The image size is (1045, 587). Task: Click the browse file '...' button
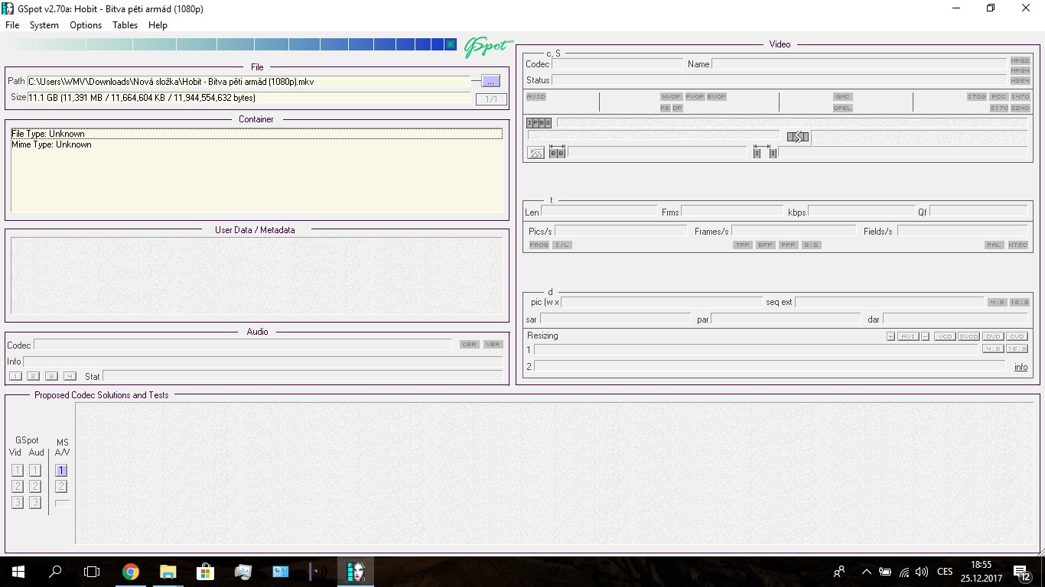pos(490,81)
